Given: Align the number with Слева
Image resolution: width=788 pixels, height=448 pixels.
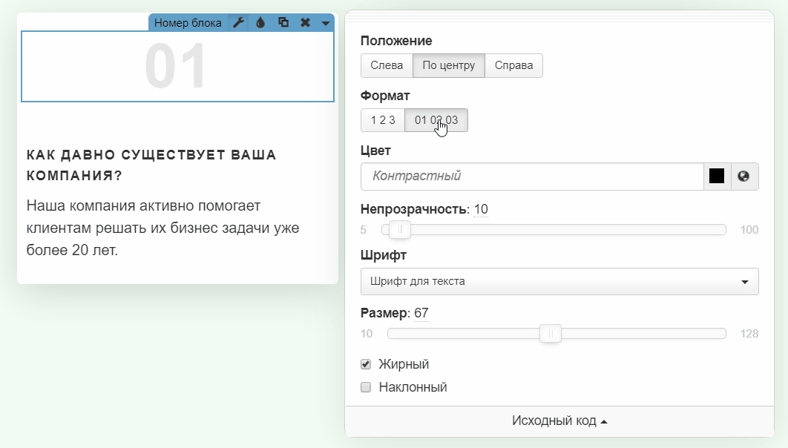Looking at the screenshot, I should (x=387, y=65).
